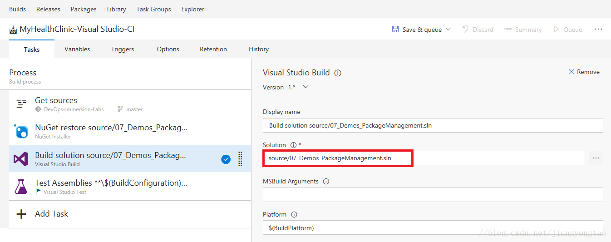Click the build definition icon beside MyHealthClinic title
Image resolution: width=611 pixels, height=242 pixels.
click(x=13, y=30)
